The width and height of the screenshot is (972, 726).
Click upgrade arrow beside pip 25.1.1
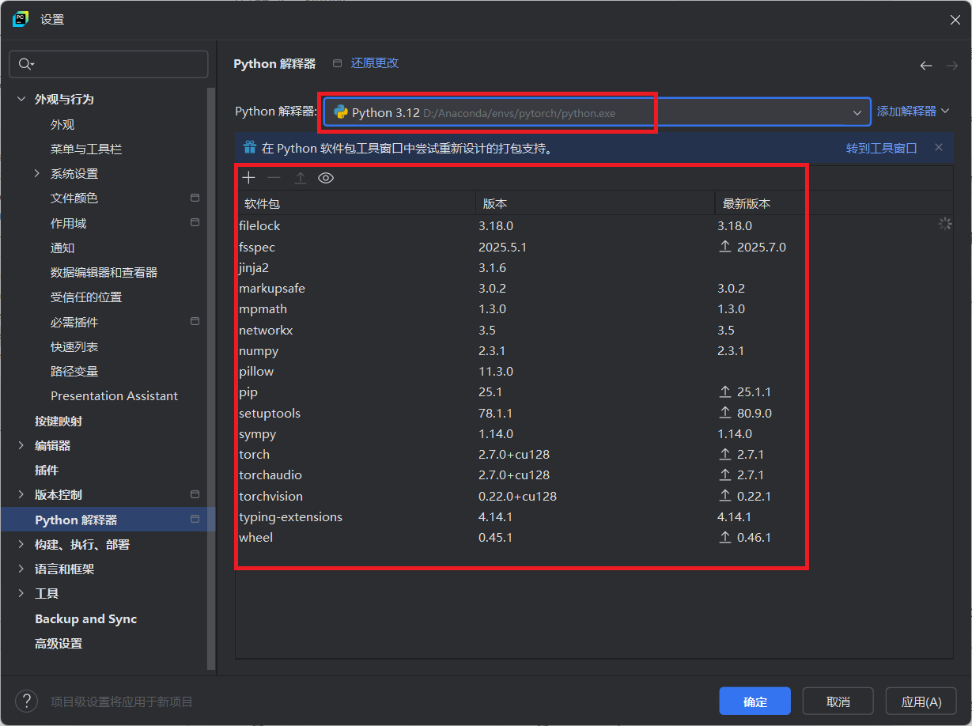click(725, 392)
